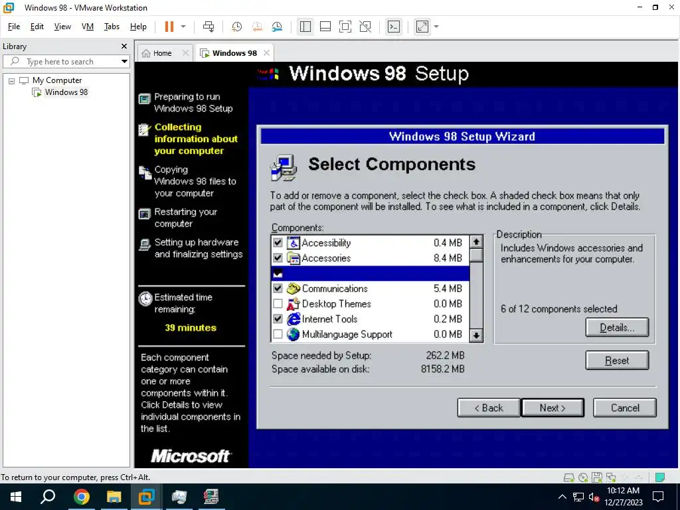Toggle the checkbox in the highlighted component row
Screen dimensions: 680x510
(278, 273)
